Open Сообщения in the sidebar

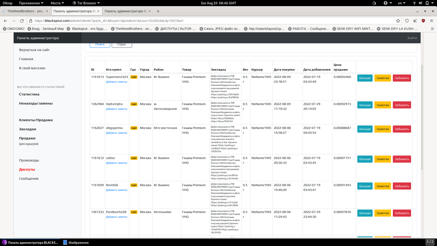(29, 179)
